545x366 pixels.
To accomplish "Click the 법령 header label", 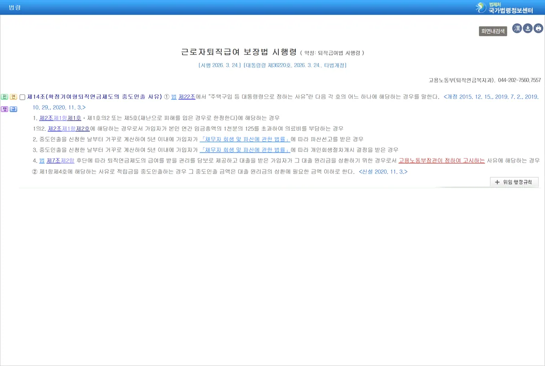I will coord(15,8).
